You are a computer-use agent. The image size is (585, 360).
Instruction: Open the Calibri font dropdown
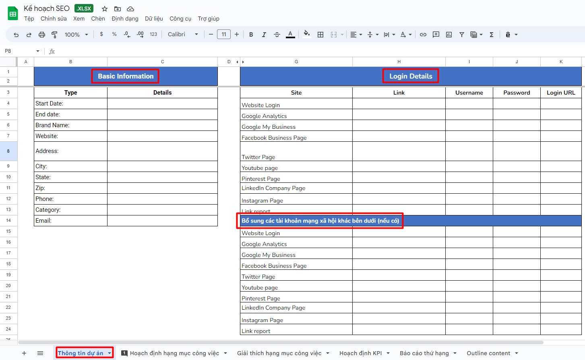point(183,35)
